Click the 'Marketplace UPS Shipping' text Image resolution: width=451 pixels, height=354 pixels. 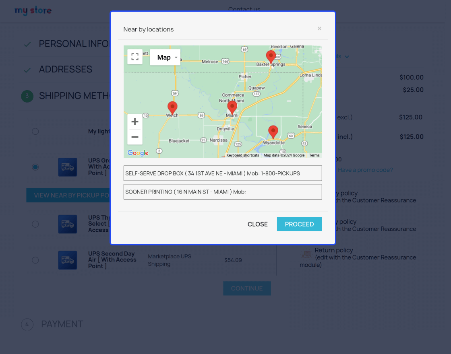point(170,260)
